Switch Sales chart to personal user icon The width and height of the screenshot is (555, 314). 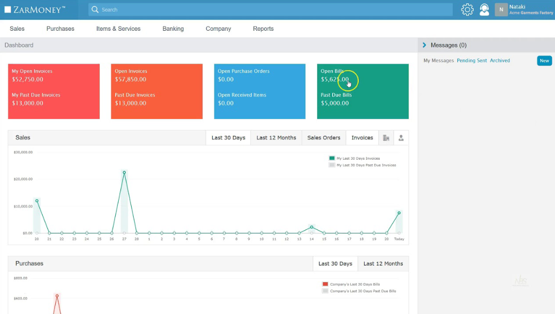(401, 138)
